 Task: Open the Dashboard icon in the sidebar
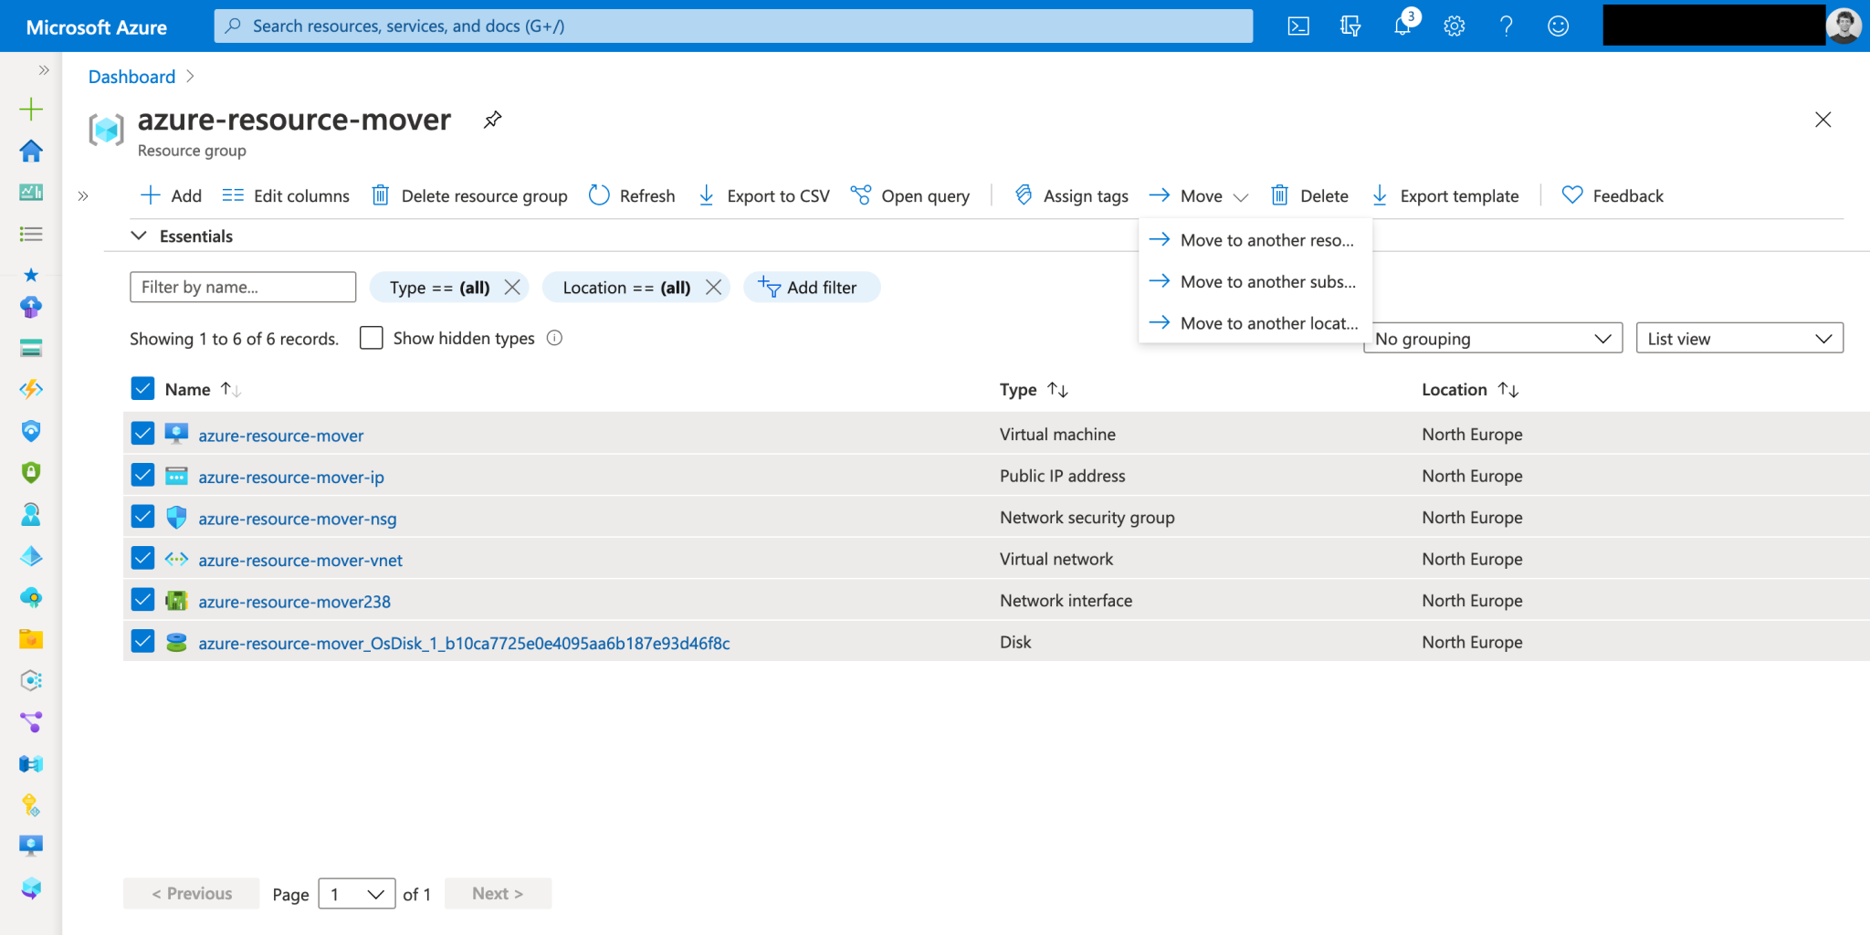tap(31, 193)
